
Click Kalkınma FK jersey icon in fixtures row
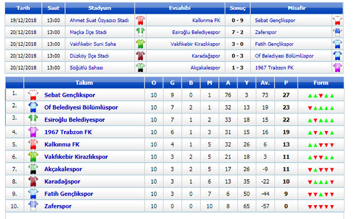coord(141,20)
